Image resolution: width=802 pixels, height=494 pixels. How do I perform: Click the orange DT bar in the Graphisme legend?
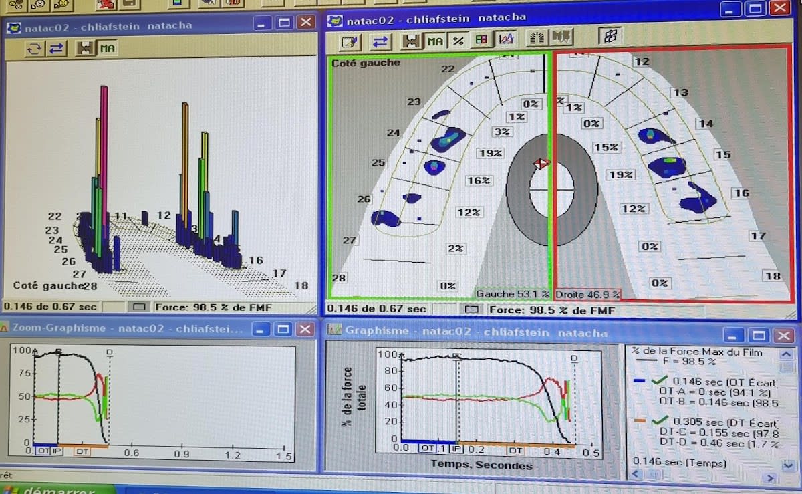(640, 420)
